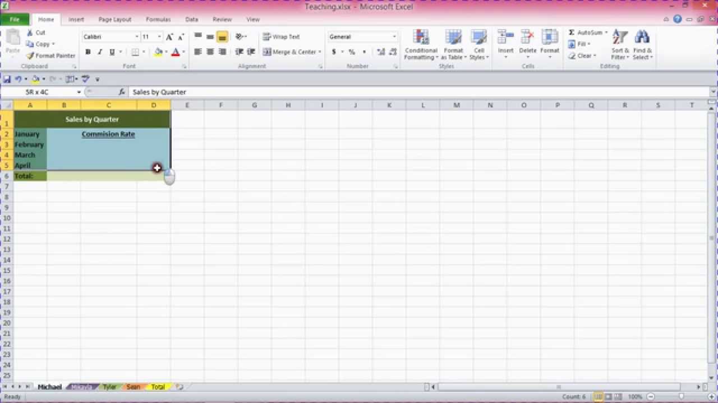Click Delete cells button

tap(527, 44)
